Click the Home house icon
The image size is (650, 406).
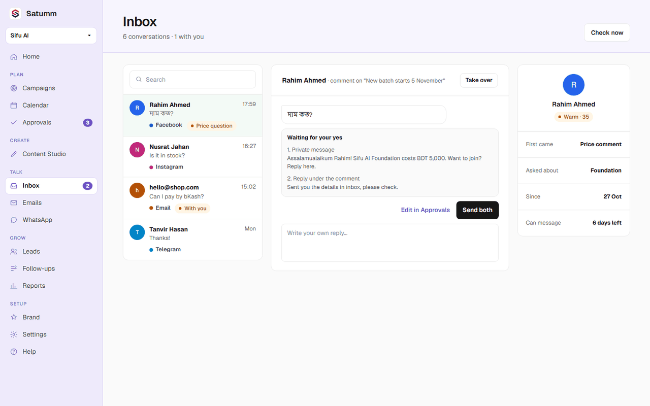point(14,57)
